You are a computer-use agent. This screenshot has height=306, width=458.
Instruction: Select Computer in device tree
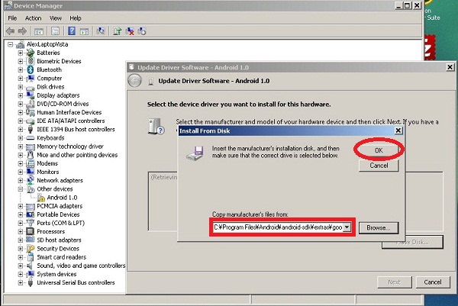[49, 79]
